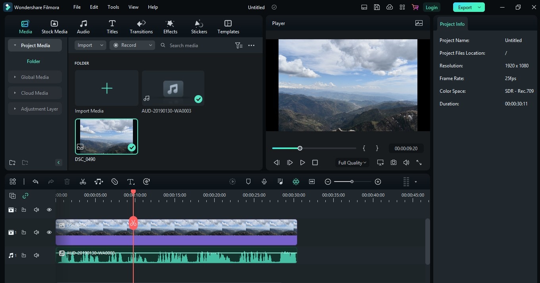Expand Cloud Media in sidebar
This screenshot has width=540, height=283.
(x=35, y=93)
